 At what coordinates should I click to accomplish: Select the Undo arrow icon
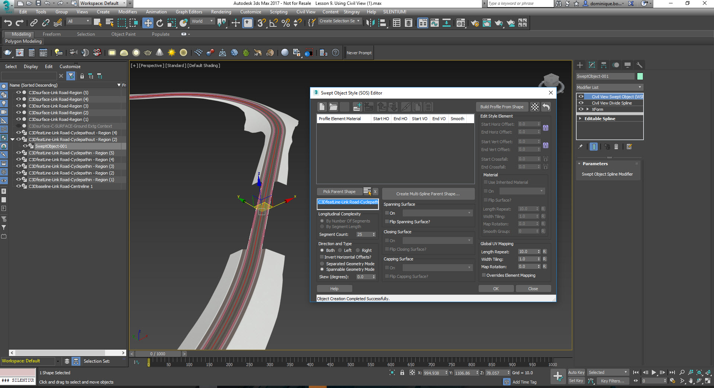[x=546, y=107]
